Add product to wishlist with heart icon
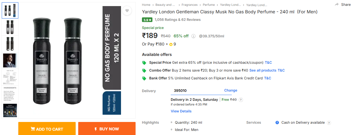The height and width of the screenshot is (135, 354). (x=127, y=11)
